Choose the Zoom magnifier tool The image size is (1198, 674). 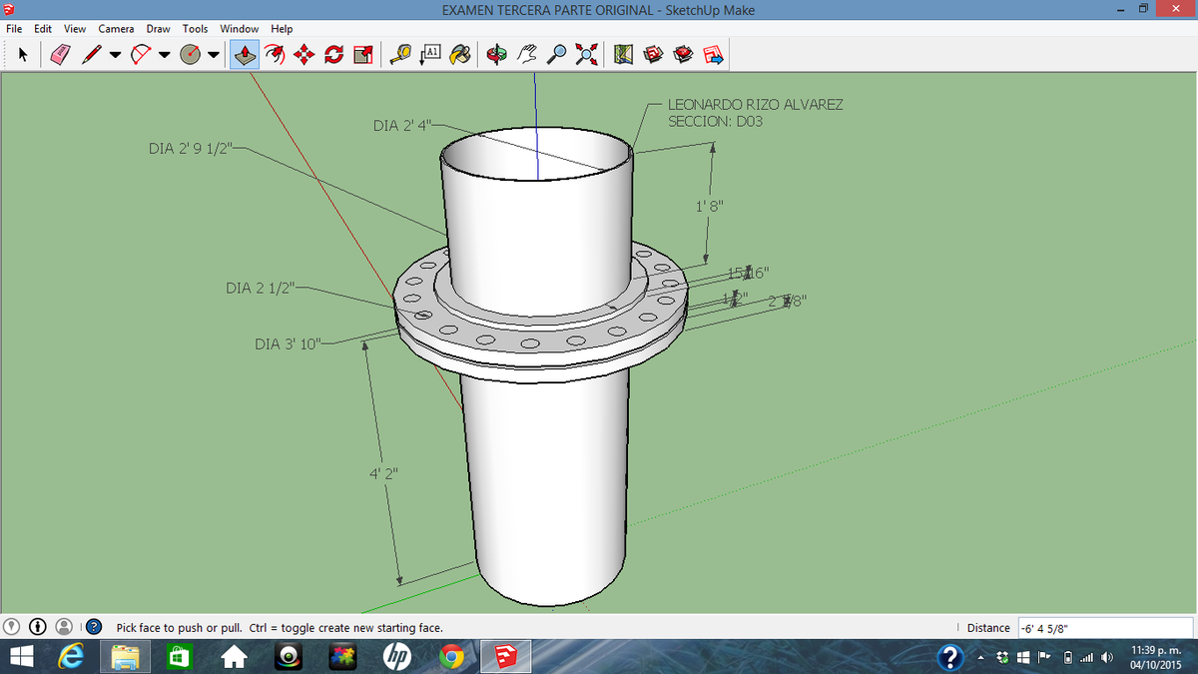tap(558, 54)
